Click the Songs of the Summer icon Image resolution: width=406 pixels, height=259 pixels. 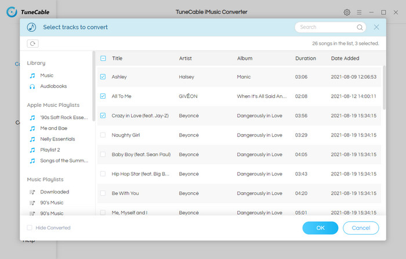pos(32,161)
